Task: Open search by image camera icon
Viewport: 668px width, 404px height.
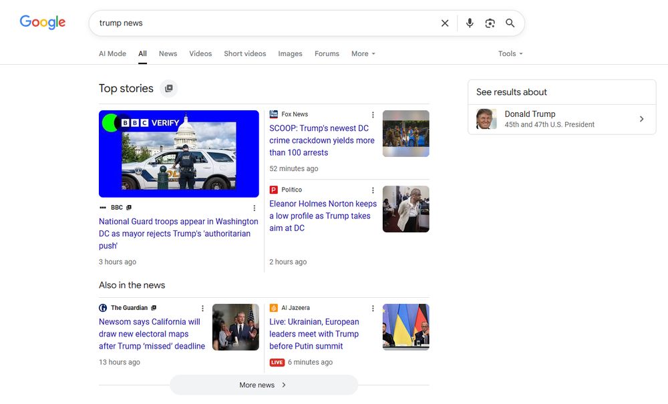Action: pos(490,23)
